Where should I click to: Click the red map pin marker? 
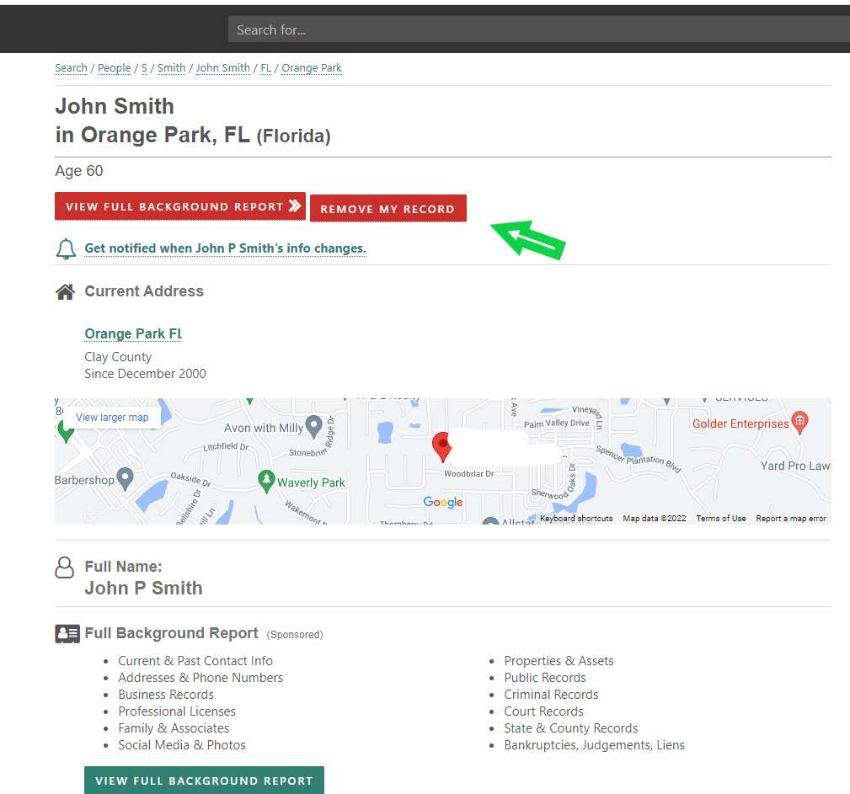(x=441, y=446)
